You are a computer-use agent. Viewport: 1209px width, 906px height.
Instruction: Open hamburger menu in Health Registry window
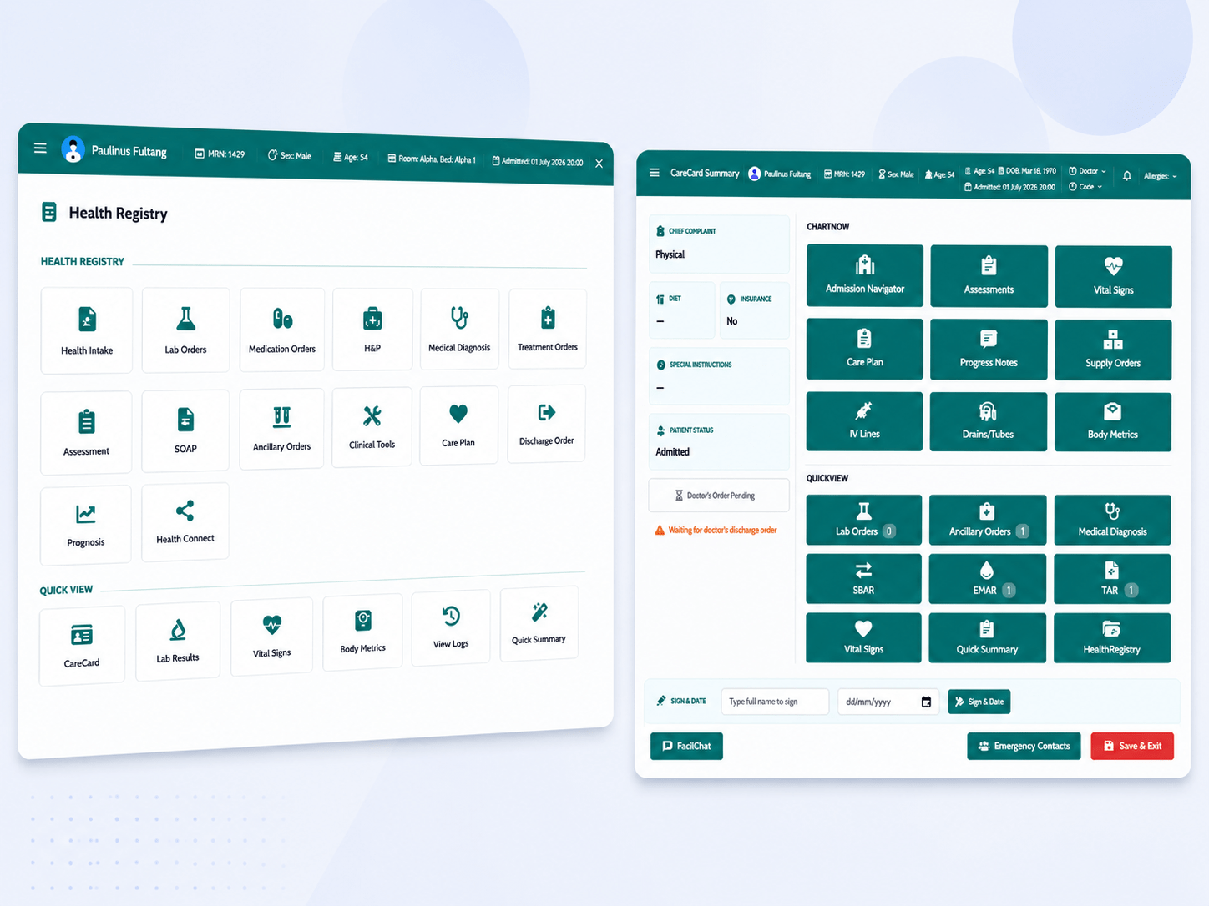40,148
